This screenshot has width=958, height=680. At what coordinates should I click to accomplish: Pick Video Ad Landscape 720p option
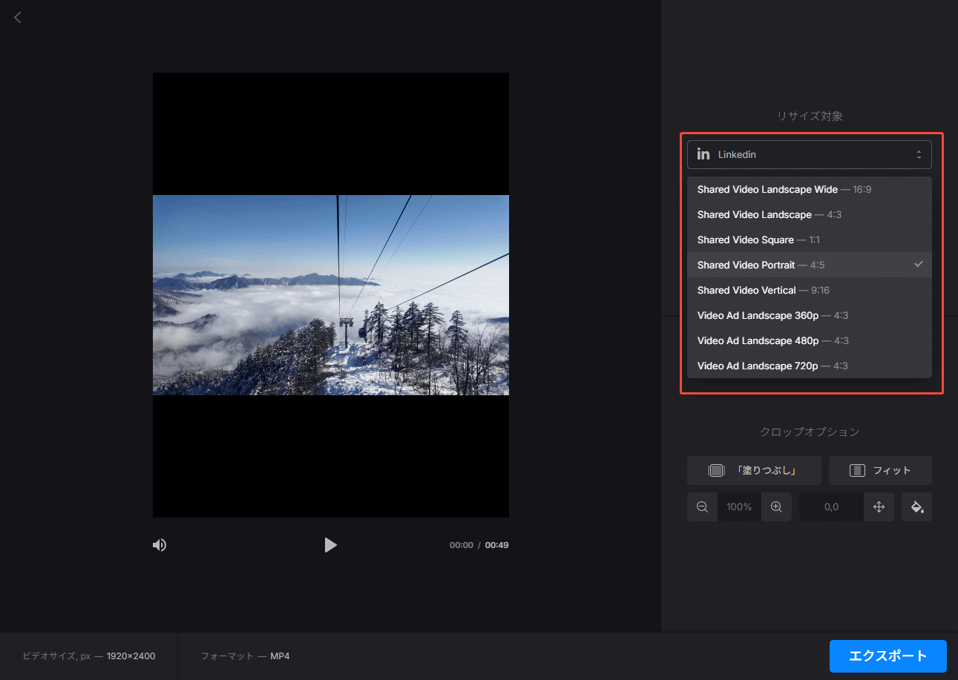point(772,366)
